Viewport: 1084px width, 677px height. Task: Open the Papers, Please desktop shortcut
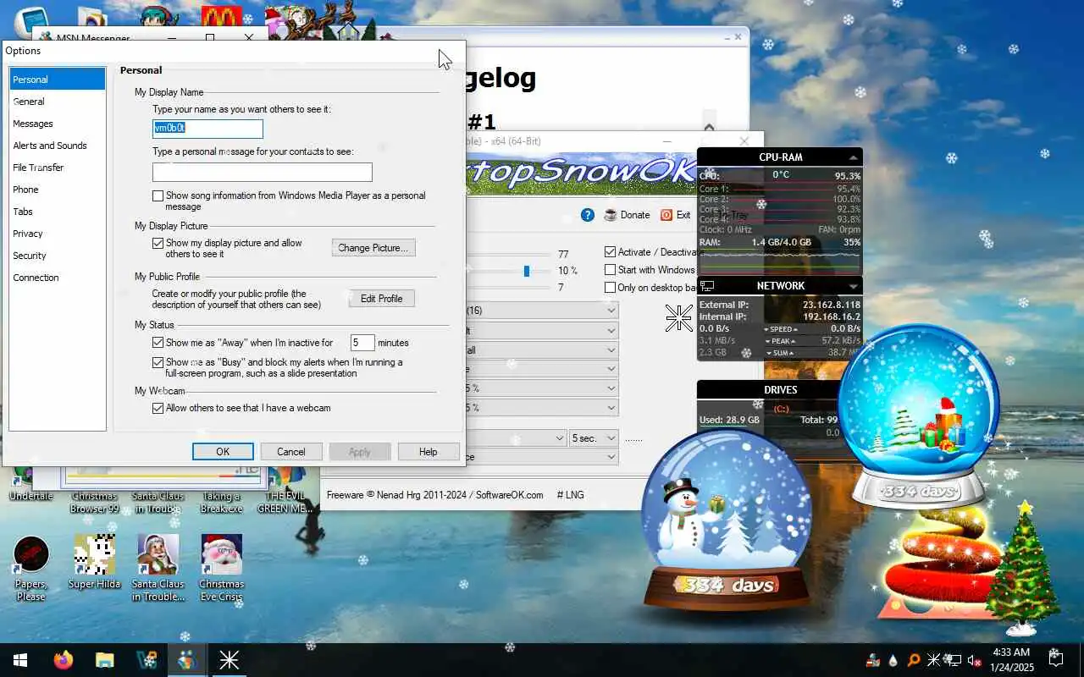click(31, 567)
